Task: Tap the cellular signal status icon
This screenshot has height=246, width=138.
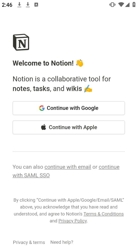Action: 127,5
